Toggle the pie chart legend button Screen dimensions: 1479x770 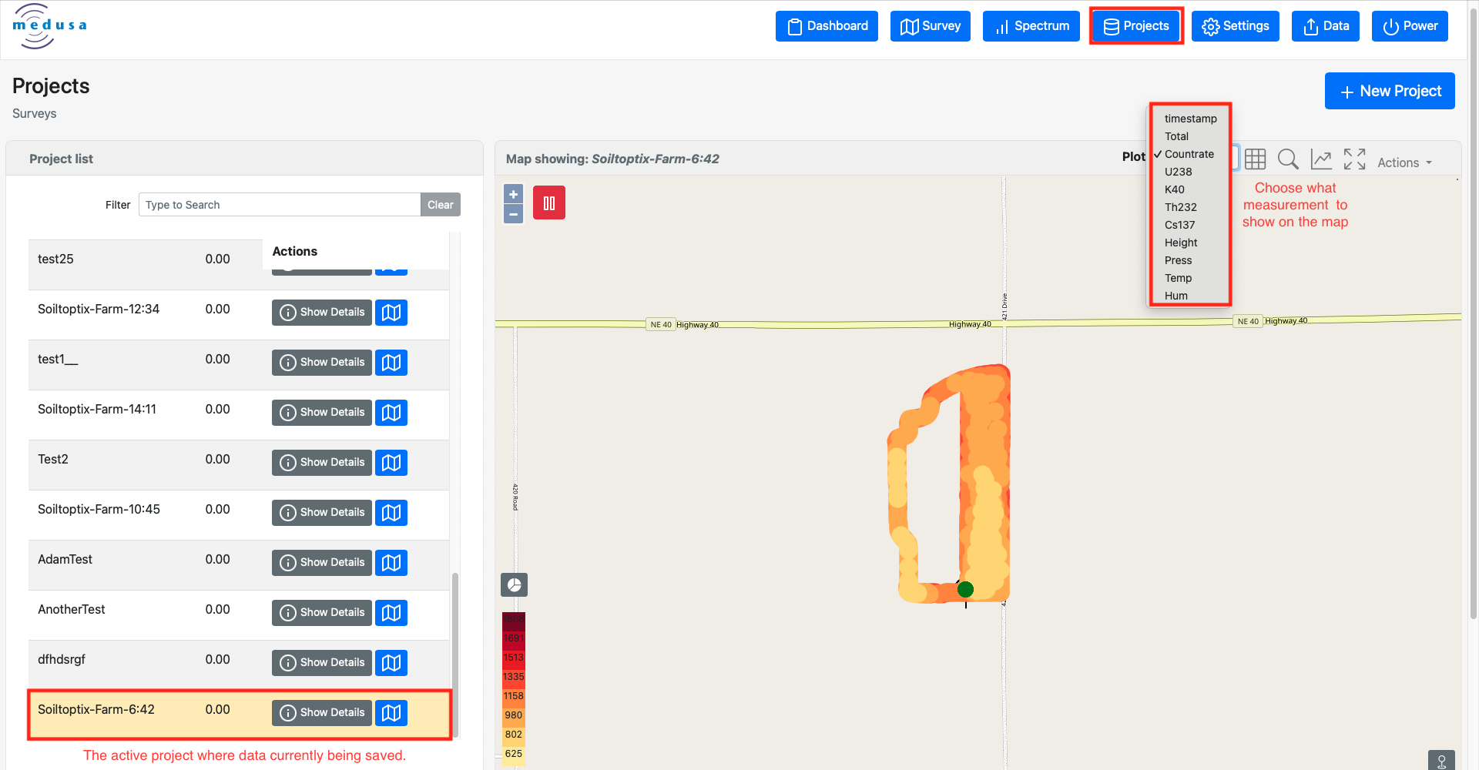click(514, 585)
